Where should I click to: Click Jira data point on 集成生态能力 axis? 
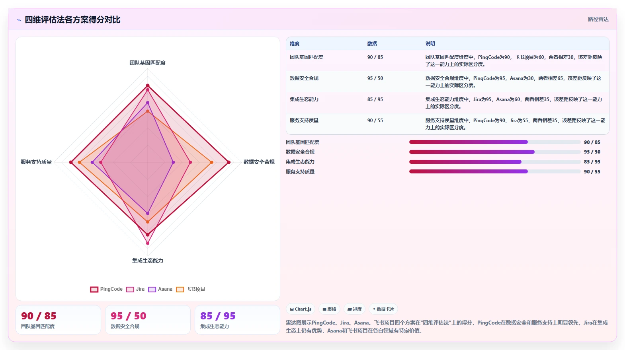pyautogui.click(x=148, y=243)
